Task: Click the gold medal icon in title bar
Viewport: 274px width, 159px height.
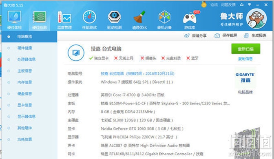Action: point(204,4)
